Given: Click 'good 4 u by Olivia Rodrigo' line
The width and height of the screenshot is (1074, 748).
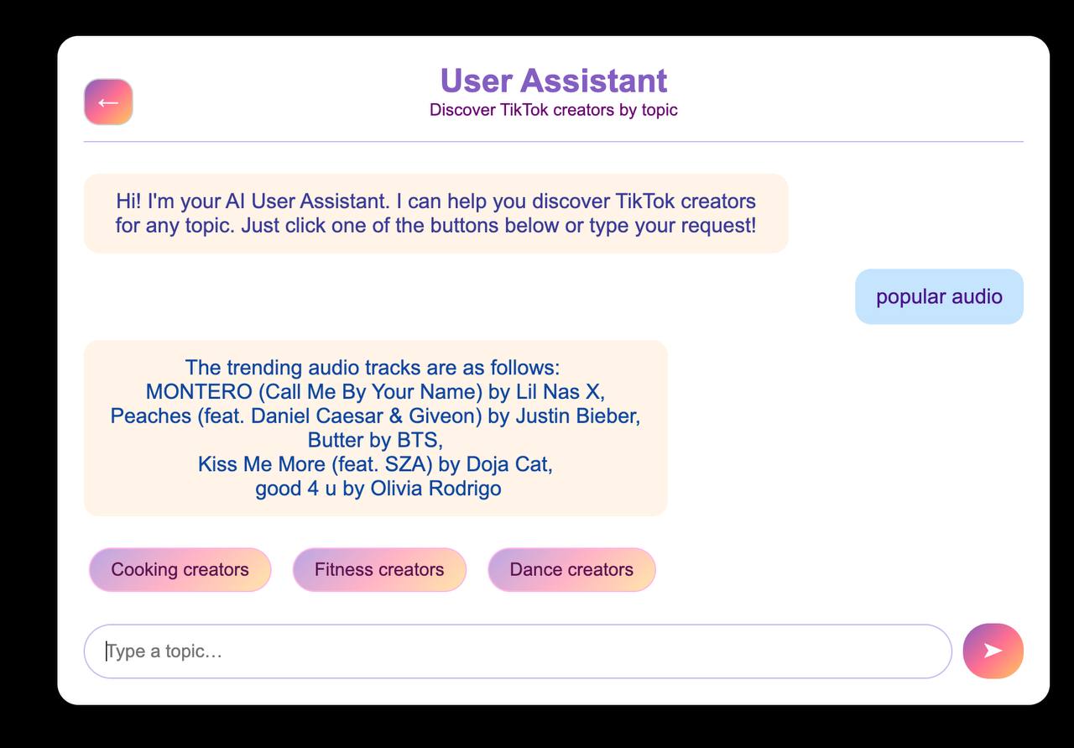Looking at the screenshot, I should click(x=378, y=489).
